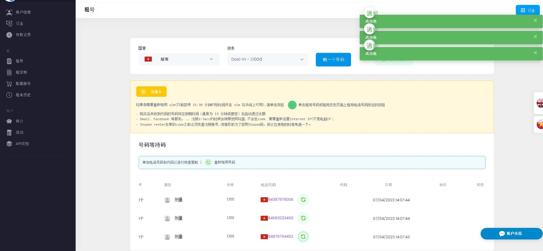
Task: Copy phone number 84387979058
Action: pos(280,199)
